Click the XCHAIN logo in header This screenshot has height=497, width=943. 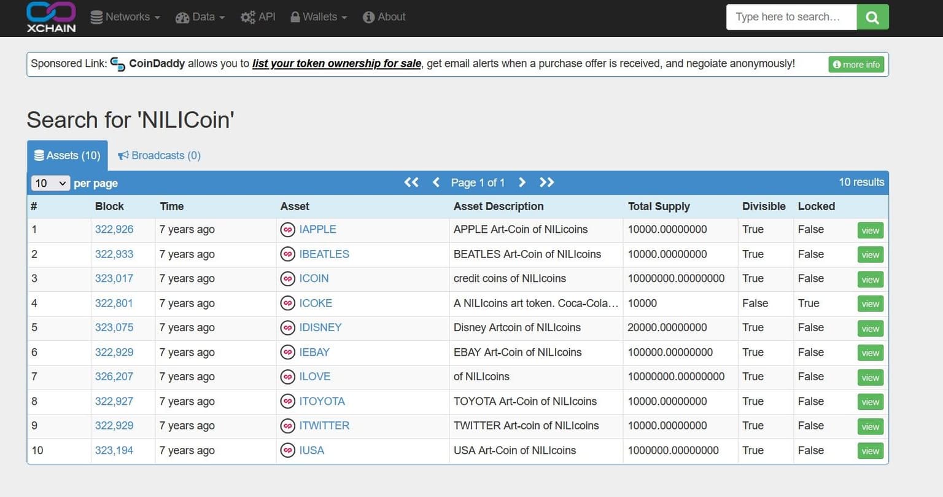(51, 17)
